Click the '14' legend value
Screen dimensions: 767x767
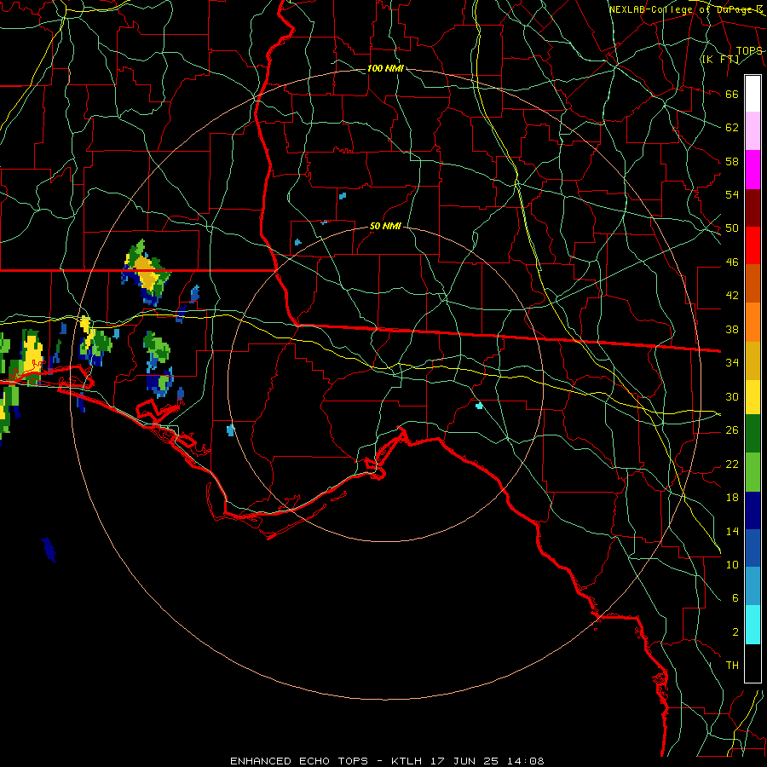point(732,531)
